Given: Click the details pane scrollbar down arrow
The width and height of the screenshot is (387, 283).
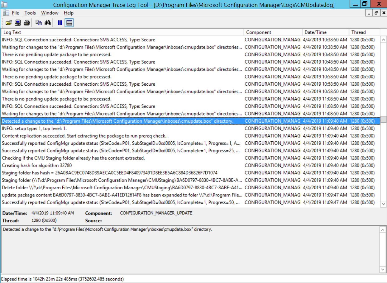Looking at the screenshot, I should pos(383,269).
